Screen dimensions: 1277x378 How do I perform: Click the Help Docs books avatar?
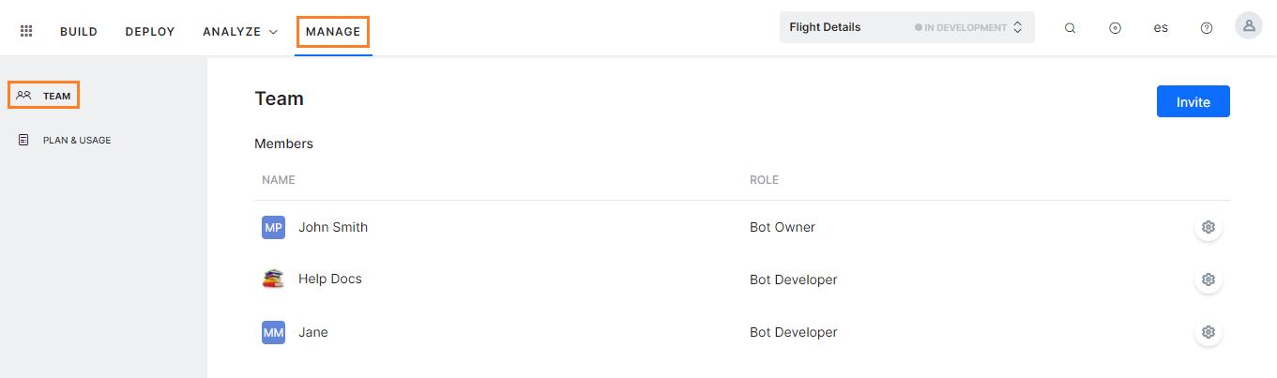coord(273,279)
